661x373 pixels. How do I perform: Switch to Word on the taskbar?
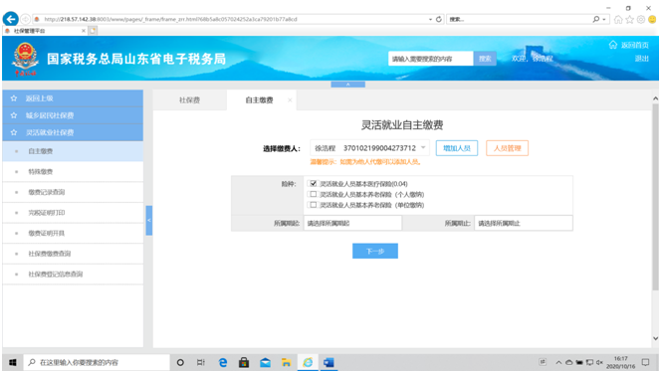[329, 362]
